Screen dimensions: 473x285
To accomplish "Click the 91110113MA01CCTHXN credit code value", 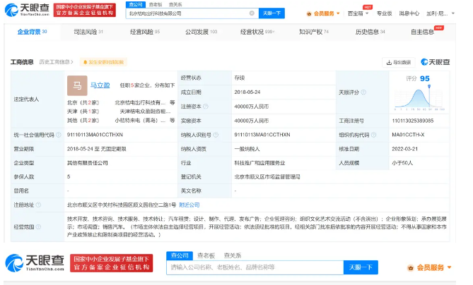I will [x=95, y=135].
